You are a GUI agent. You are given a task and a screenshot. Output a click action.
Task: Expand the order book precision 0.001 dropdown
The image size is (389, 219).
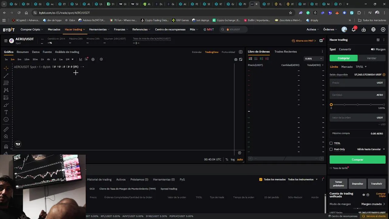pos(314,59)
